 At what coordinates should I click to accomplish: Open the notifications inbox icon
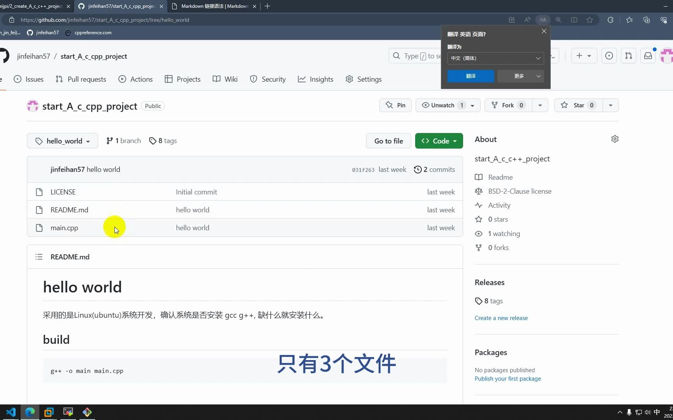[x=648, y=56]
